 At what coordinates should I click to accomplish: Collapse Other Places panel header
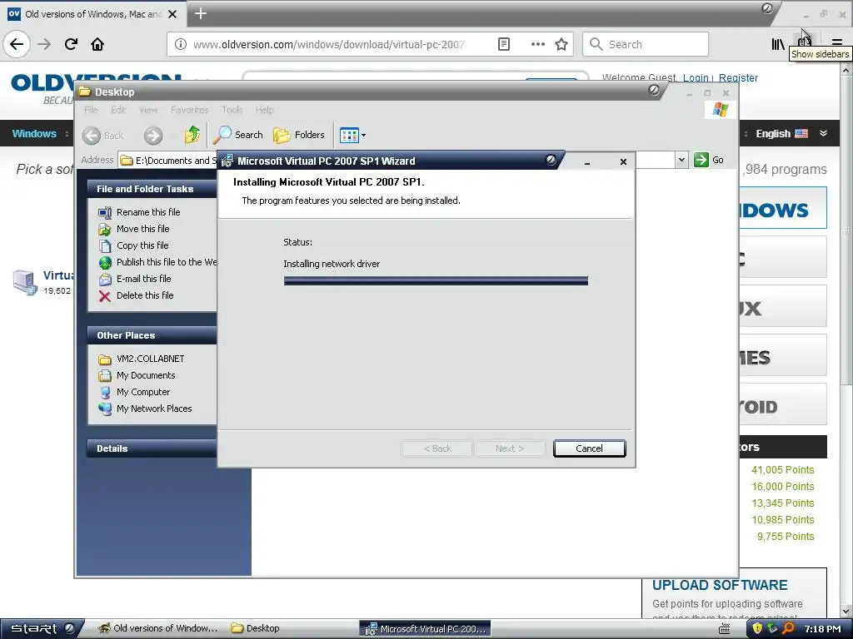[152, 335]
